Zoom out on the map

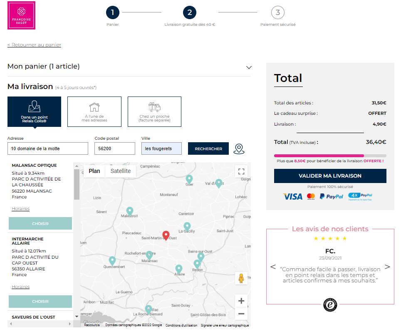(x=241, y=314)
